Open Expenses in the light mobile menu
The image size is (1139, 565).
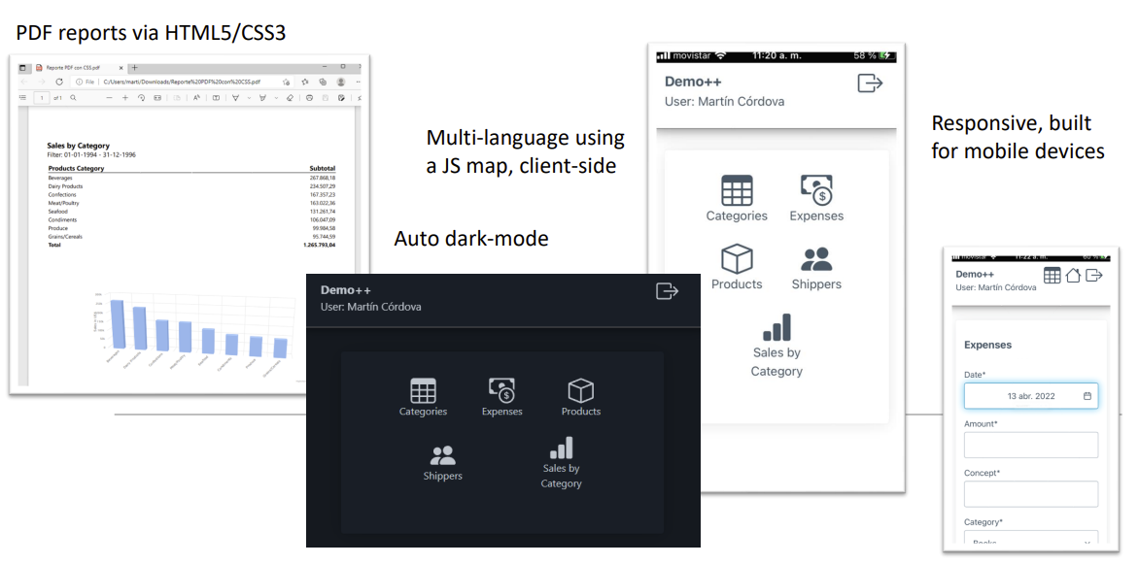point(816,198)
